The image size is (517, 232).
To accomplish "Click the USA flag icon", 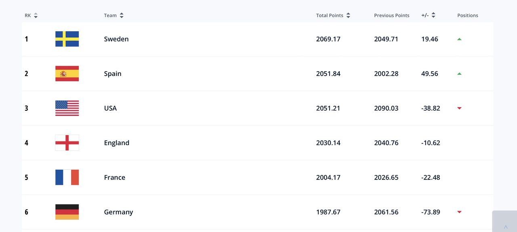I will coord(67,108).
